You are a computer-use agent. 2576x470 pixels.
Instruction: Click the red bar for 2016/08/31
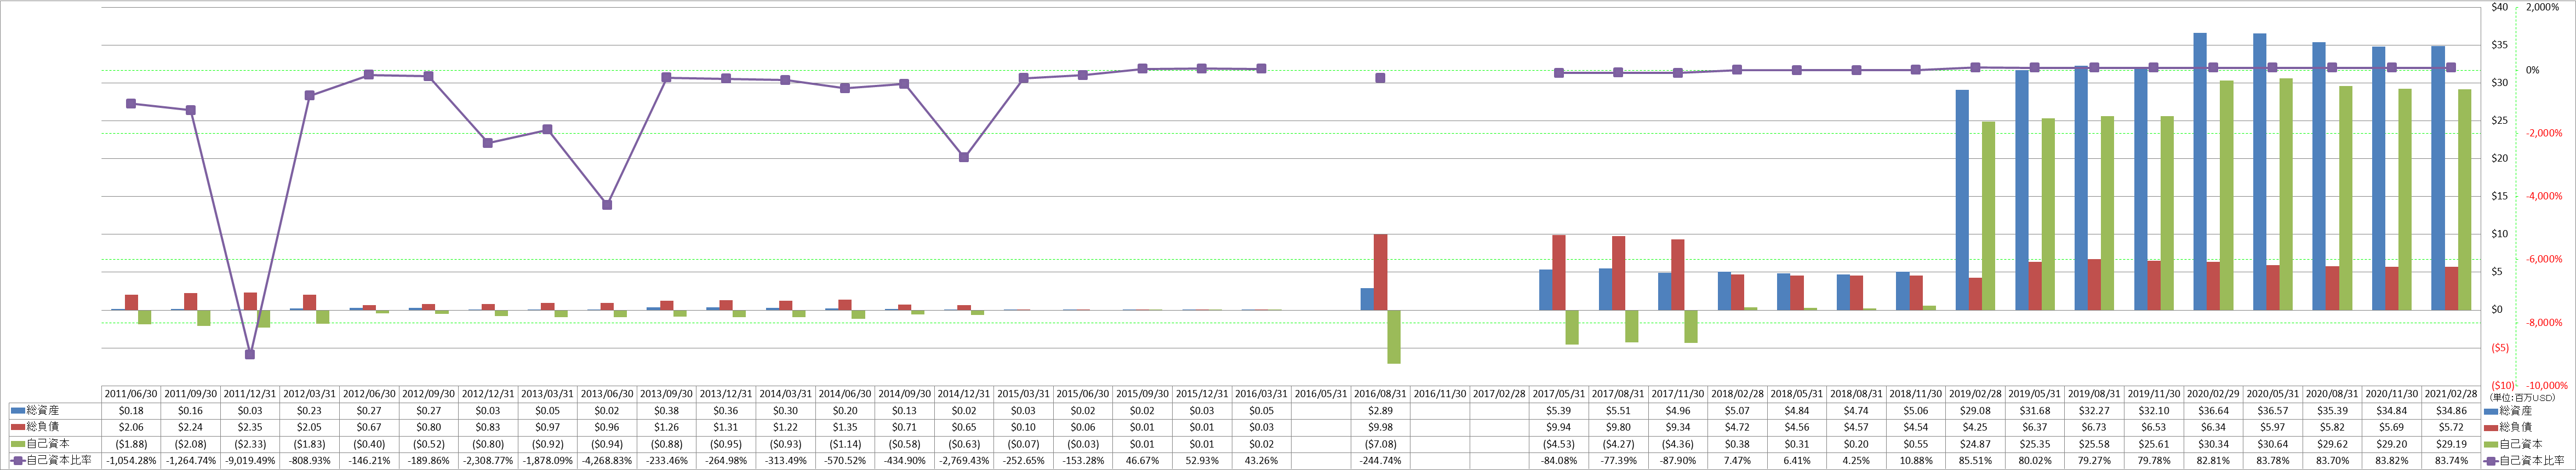pos(1381,272)
